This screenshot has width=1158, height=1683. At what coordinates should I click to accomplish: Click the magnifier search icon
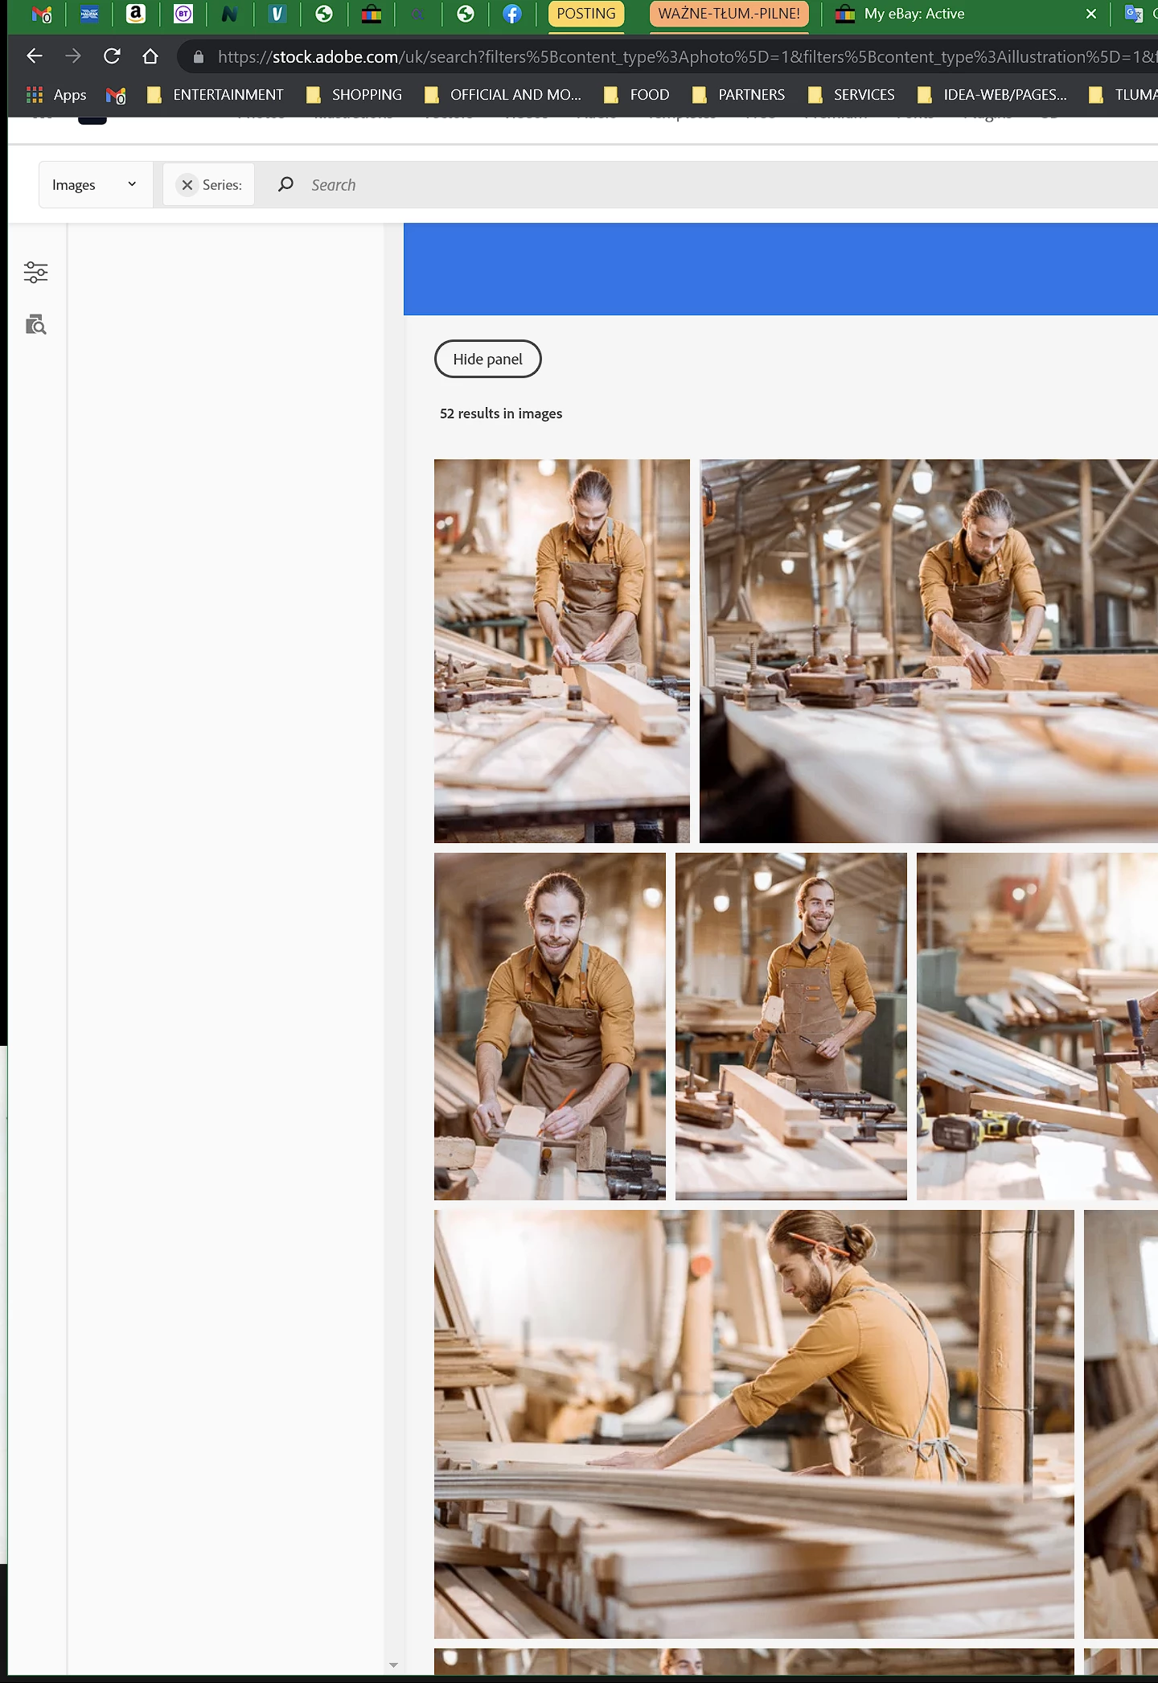coord(285,184)
